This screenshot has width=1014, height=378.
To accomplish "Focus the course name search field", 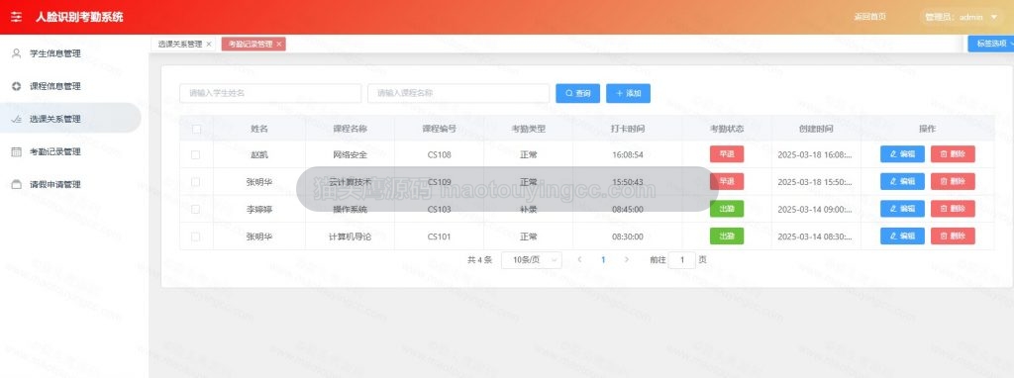I will pyautogui.click(x=458, y=93).
